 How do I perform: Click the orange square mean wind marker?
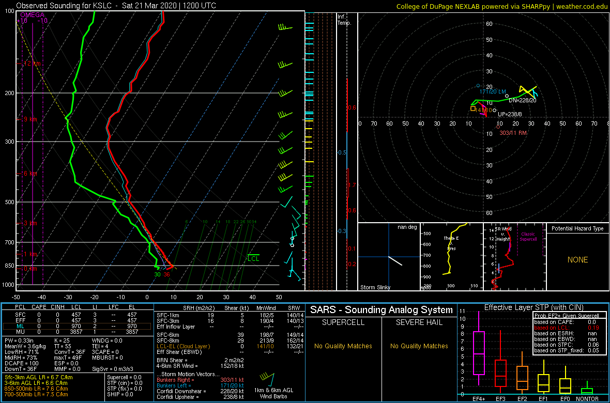472,109
